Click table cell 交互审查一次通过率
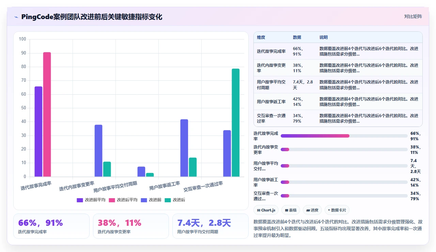This screenshot has height=252, width=436. pos(271,118)
